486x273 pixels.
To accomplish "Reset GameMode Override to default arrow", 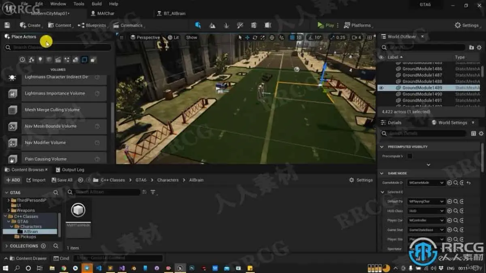I will [469, 183].
